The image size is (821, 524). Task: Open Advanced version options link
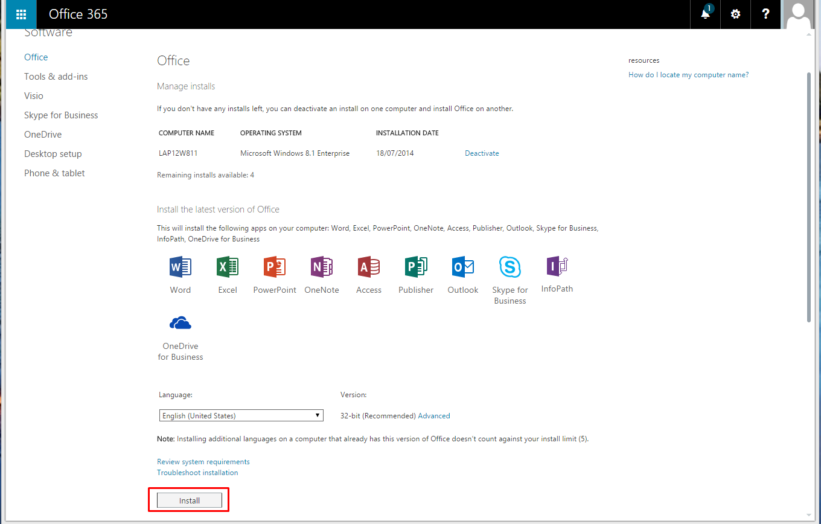(434, 416)
